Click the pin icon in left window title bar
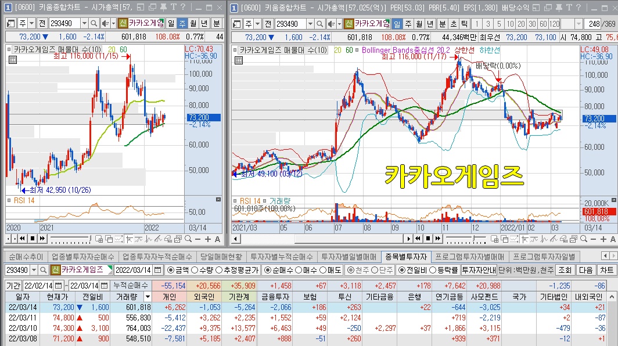Screen dimensions: 618x346 (163, 8)
